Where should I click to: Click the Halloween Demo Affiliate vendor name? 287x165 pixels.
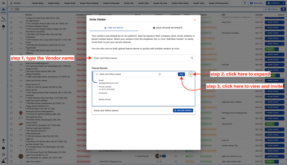point(36,101)
